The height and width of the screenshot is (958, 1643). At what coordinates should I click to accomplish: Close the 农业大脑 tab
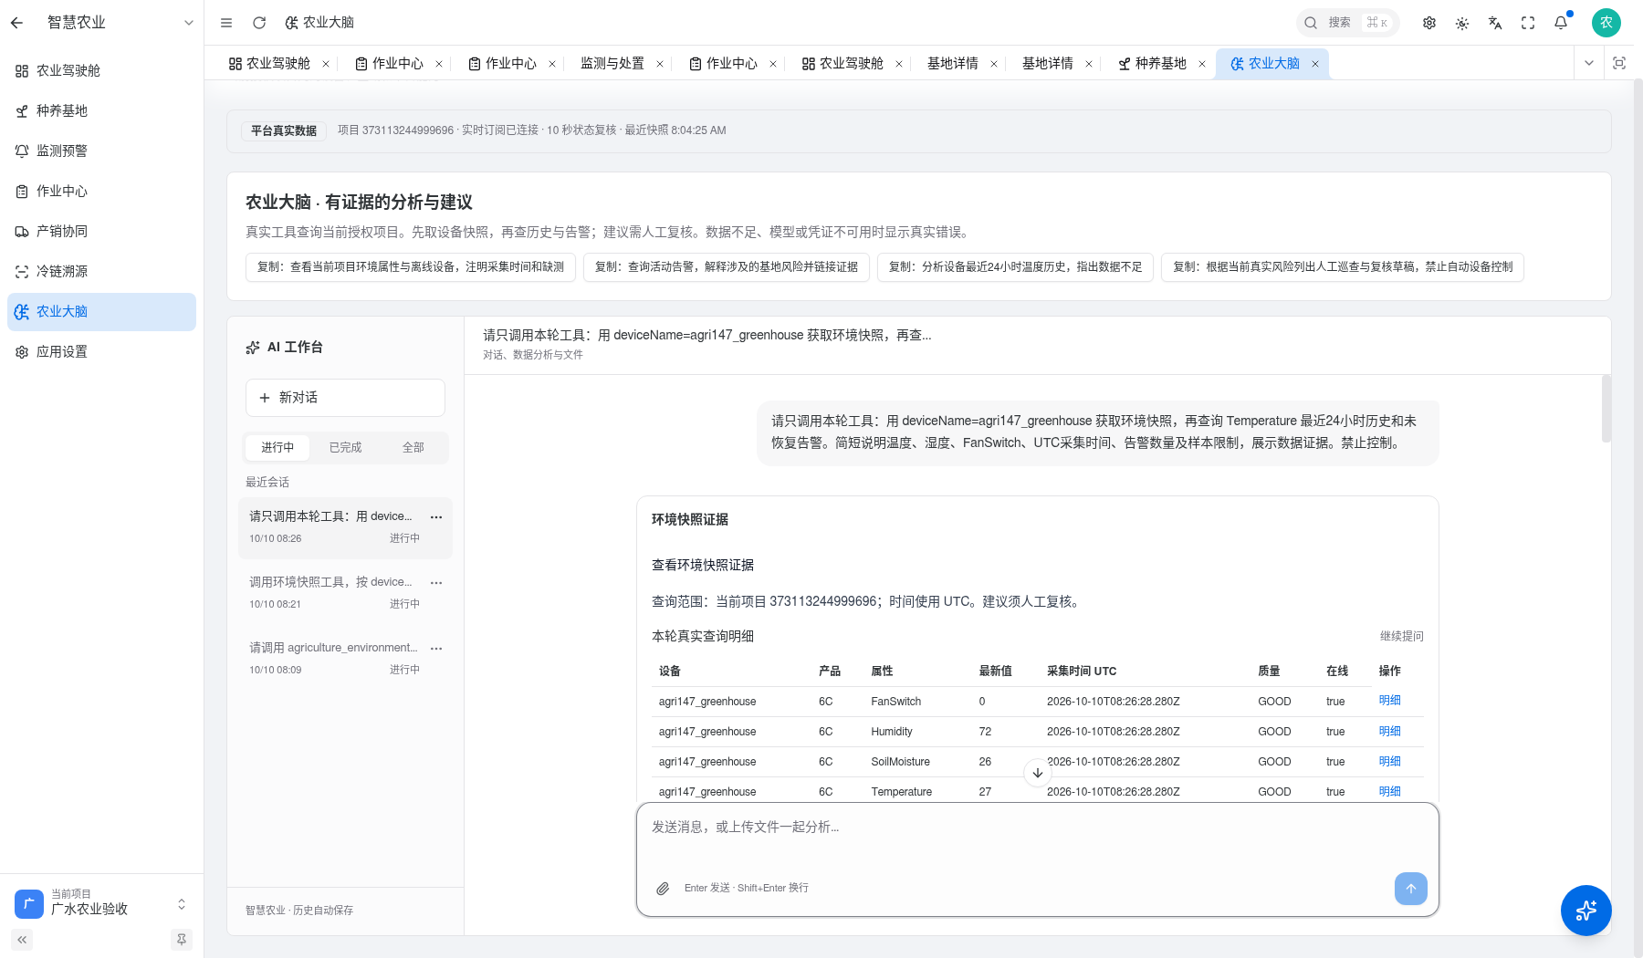[x=1315, y=64]
